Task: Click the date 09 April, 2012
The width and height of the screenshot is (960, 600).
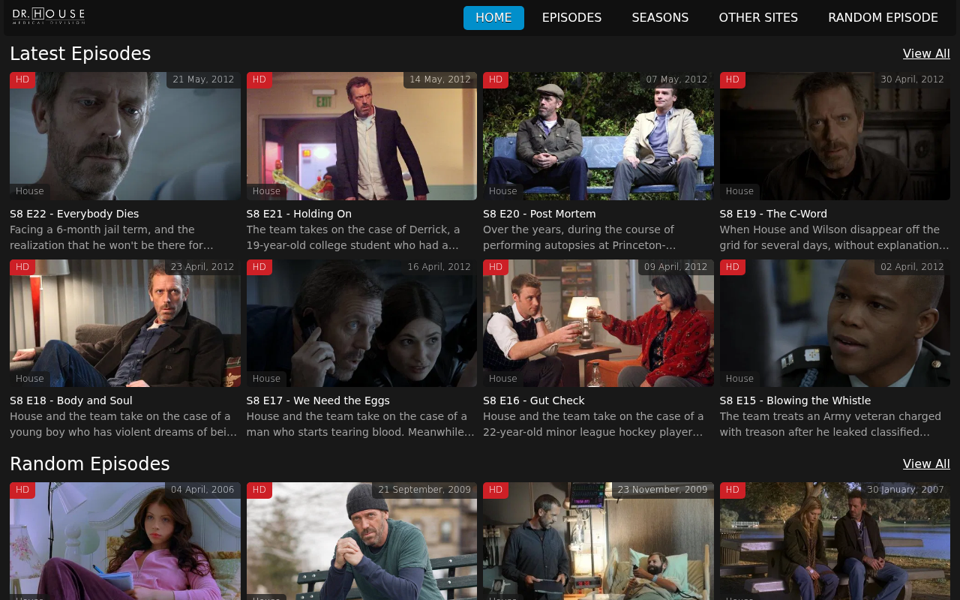Action: point(676,268)
